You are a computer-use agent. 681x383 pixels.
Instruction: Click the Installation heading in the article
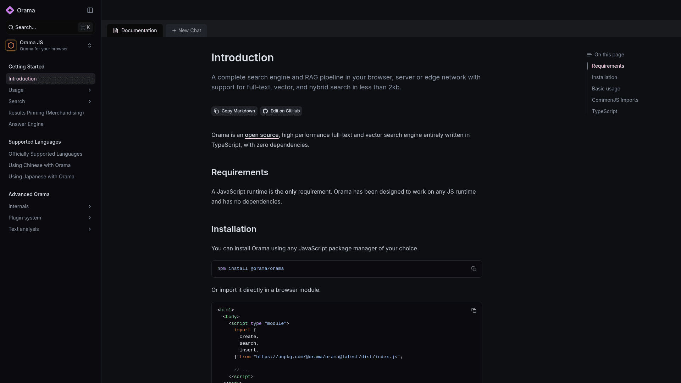pos(234,229)
